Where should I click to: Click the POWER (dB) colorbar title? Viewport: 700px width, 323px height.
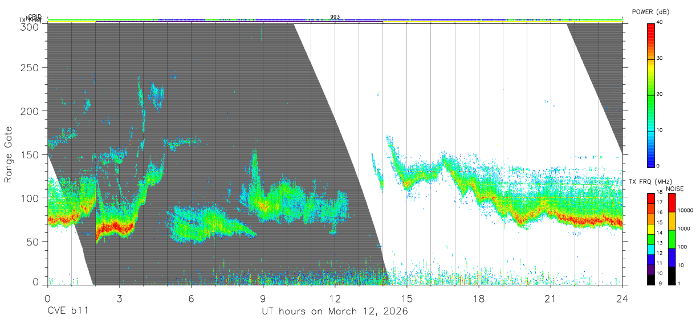coord(651,12)
